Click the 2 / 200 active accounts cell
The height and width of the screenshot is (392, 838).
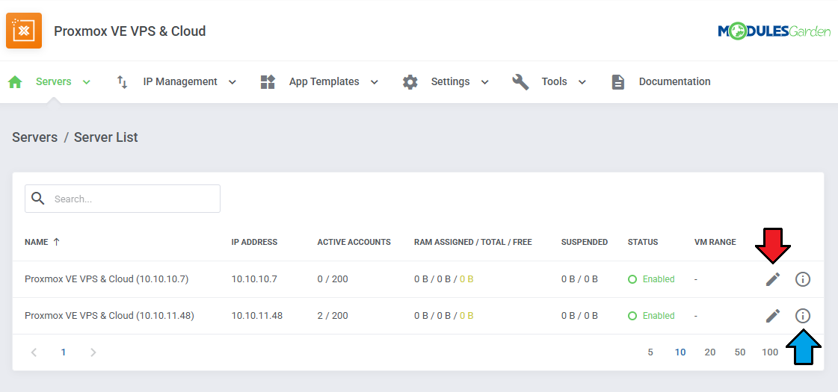333,316
